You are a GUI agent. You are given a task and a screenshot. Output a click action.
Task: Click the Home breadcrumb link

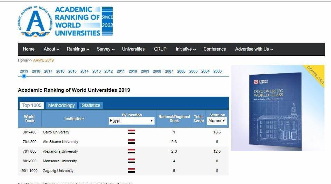coord(23,60)
